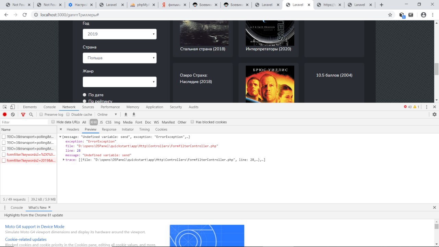Open the Sources panel
This screenshot has height=247, width=439.
(88, 107)
